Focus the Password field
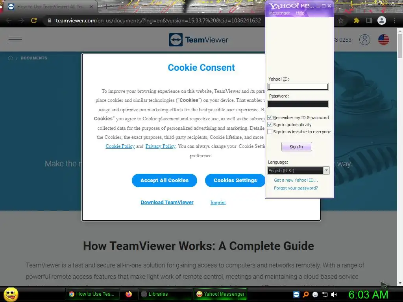403x302 pixels. [298, 104]
